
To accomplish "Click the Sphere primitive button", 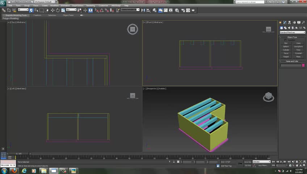I will 286,46.
